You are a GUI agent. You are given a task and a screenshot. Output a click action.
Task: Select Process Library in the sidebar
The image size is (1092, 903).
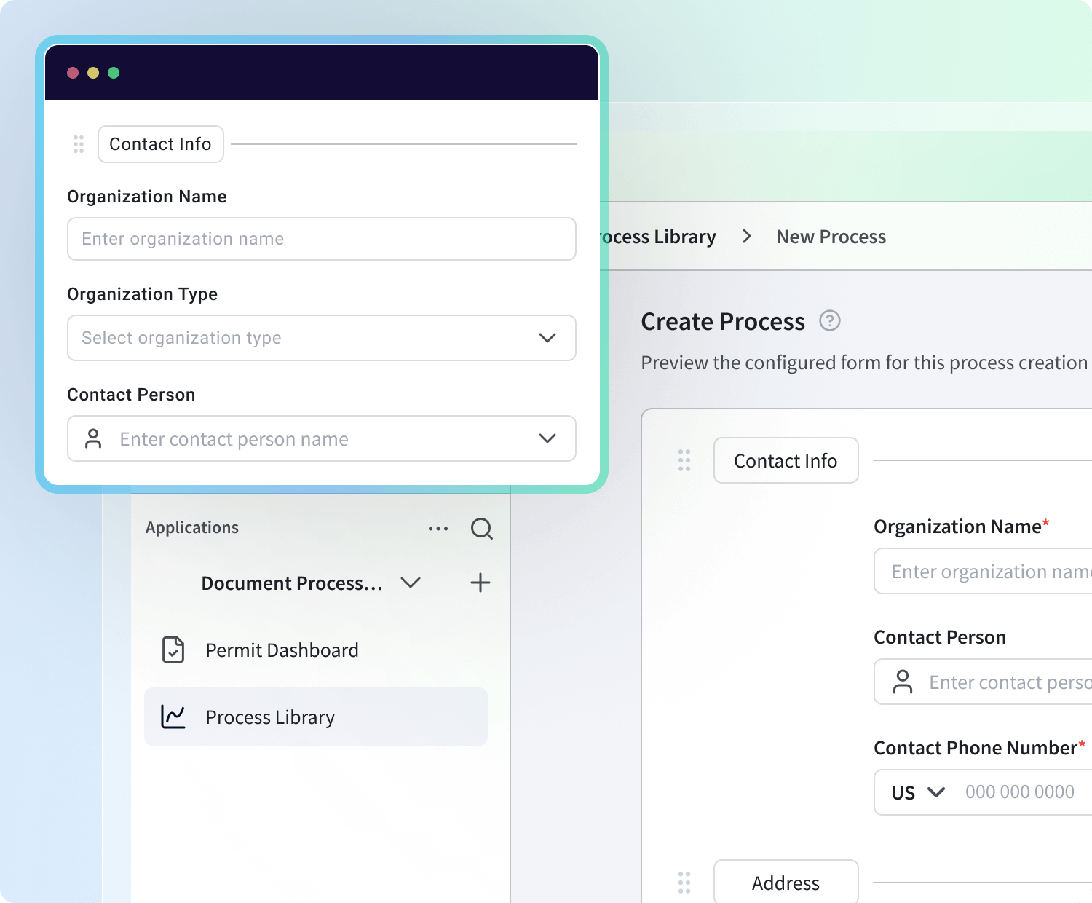click(x=270, y=717)
